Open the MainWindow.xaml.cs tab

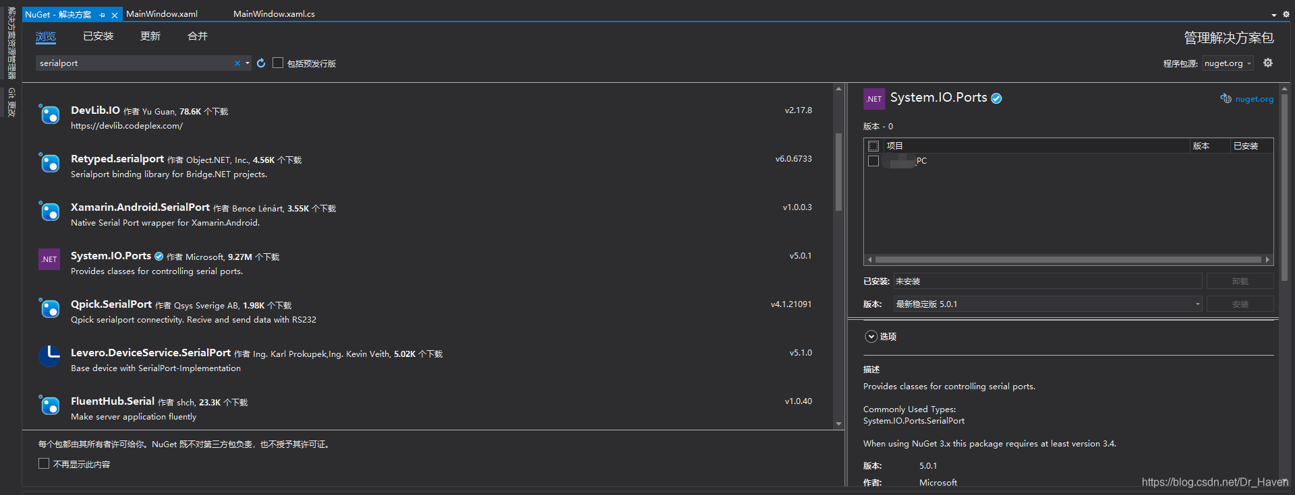click(274, 14)
